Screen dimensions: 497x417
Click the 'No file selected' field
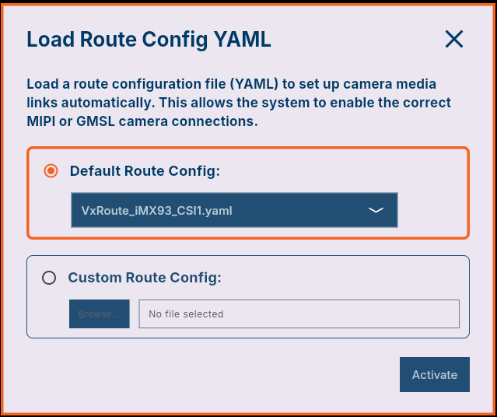299,314
